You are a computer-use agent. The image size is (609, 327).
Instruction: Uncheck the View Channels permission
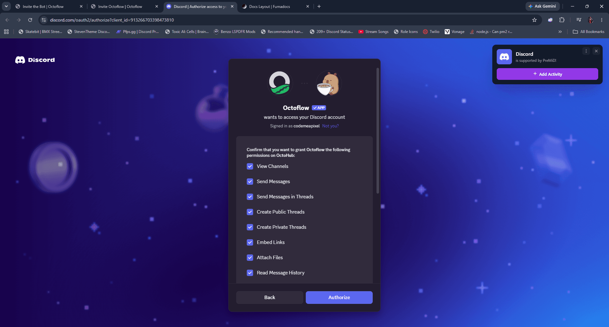(x=250, y=166)
